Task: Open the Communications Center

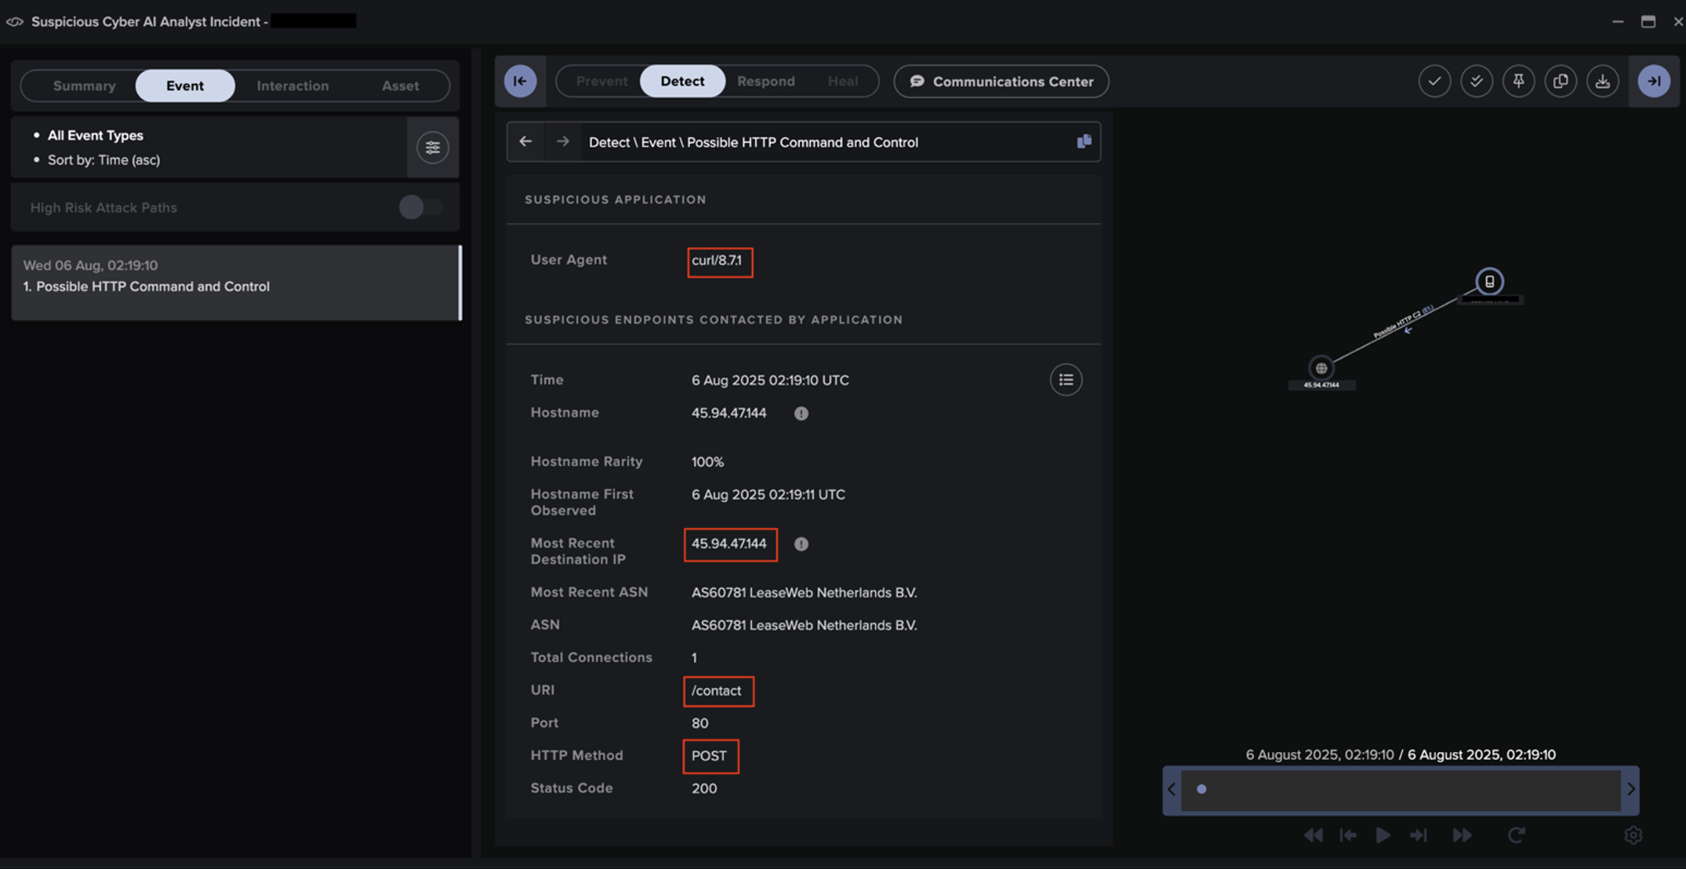Action: (x=1001, y=81)
